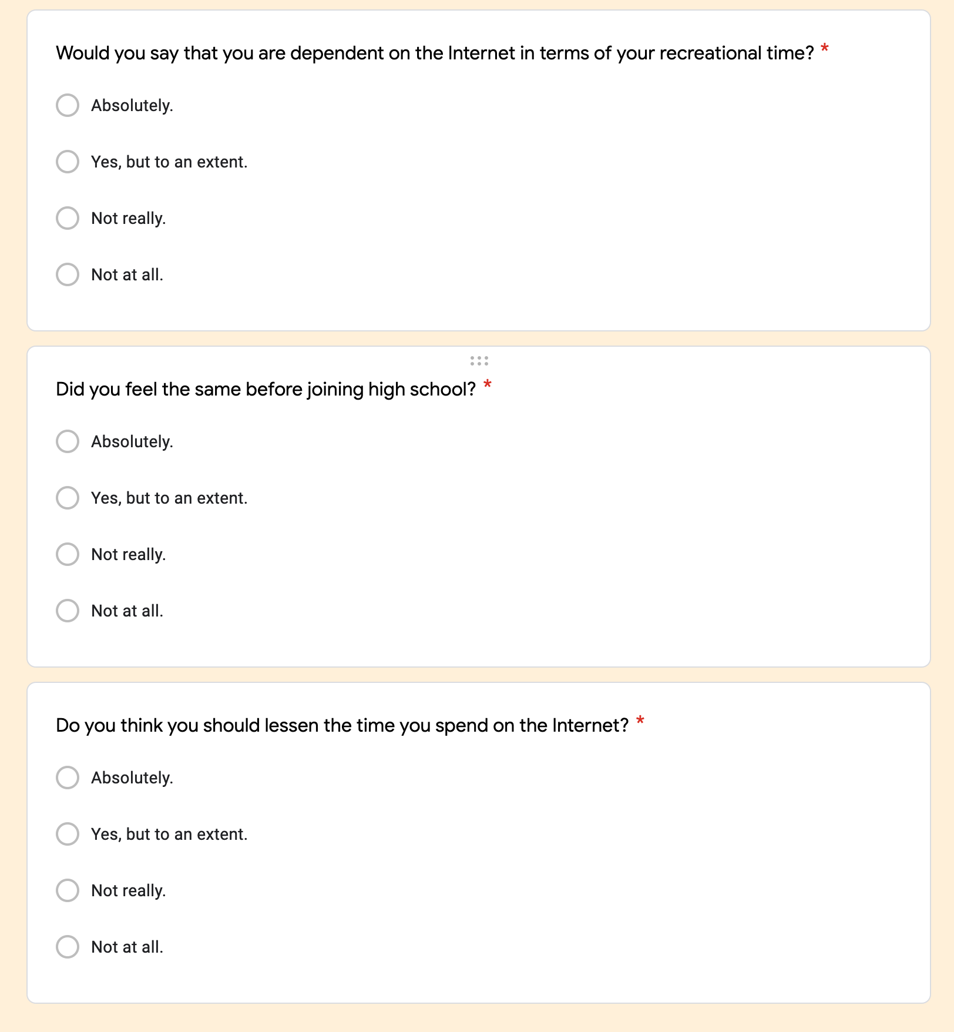This screenshot has width=954, height=1032.
Task: Click the 'Absolutely.' label text in the first question
Action: click(x=132, y=106)
